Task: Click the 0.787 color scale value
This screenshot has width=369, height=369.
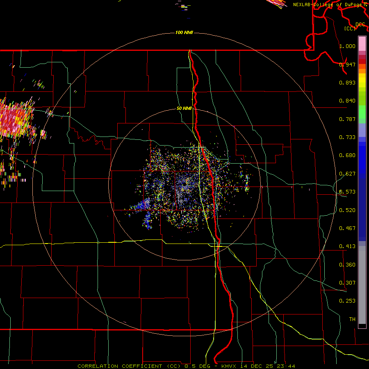Action: tap(347, 119)
